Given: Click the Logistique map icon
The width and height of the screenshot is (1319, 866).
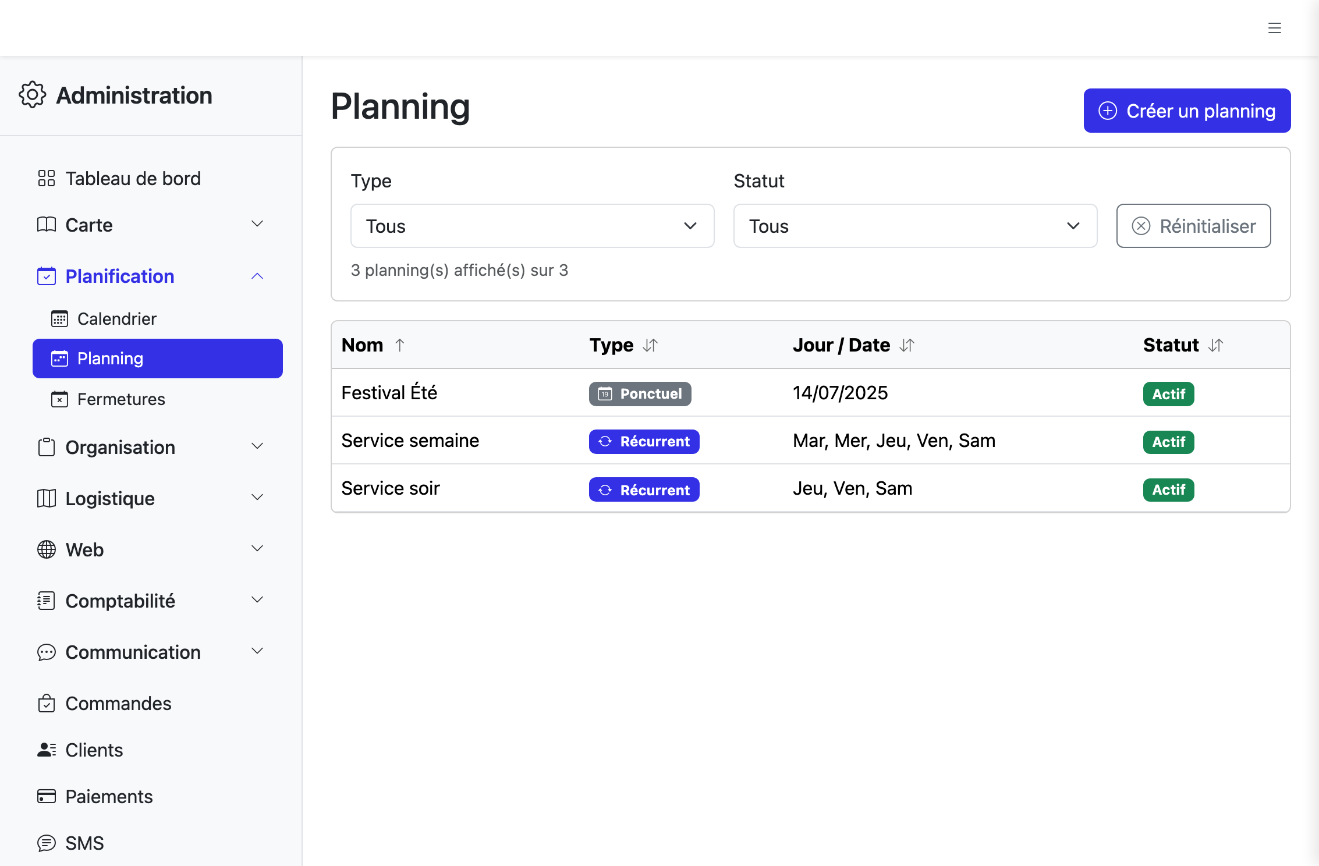Looking at the screenshot, I should (x=47, y=498).
